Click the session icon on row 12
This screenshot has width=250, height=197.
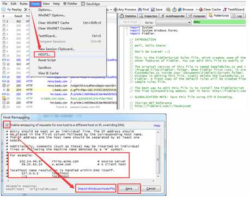point(4,64)
